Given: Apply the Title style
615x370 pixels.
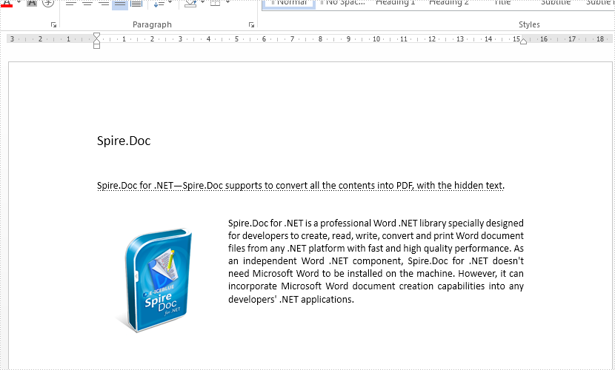Looking at the screenshot, I should coord(502,3).
